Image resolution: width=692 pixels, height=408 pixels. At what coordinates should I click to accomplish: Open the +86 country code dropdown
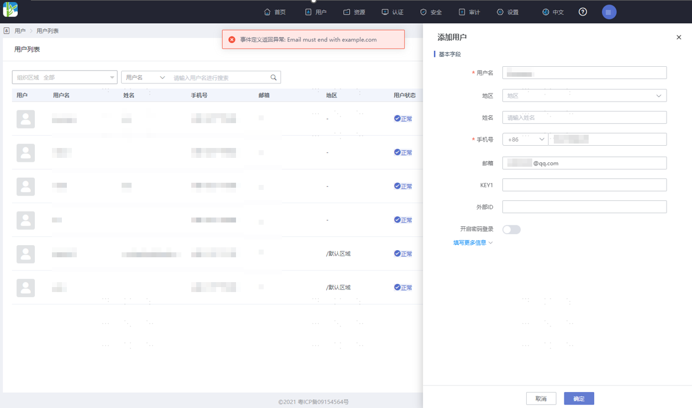point(525,140)
